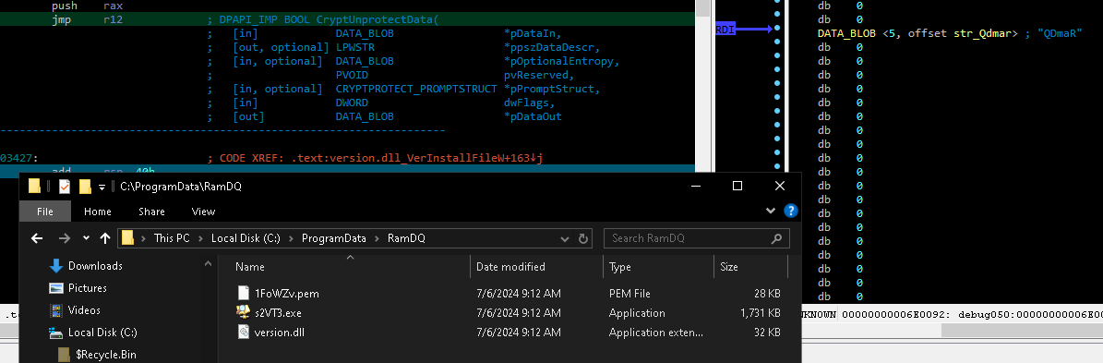Click Local Disk (C:) in the breadcrumb
1103x363 pixels.
(x=246, y=238)
